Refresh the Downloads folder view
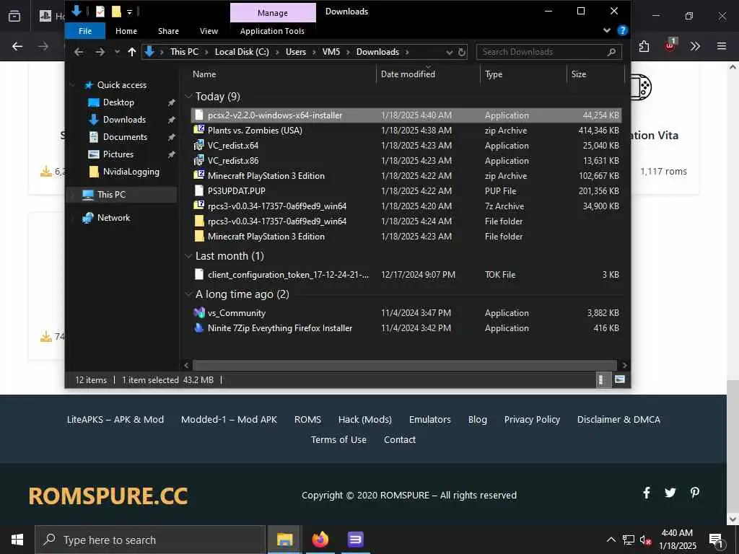 [462, 52]
